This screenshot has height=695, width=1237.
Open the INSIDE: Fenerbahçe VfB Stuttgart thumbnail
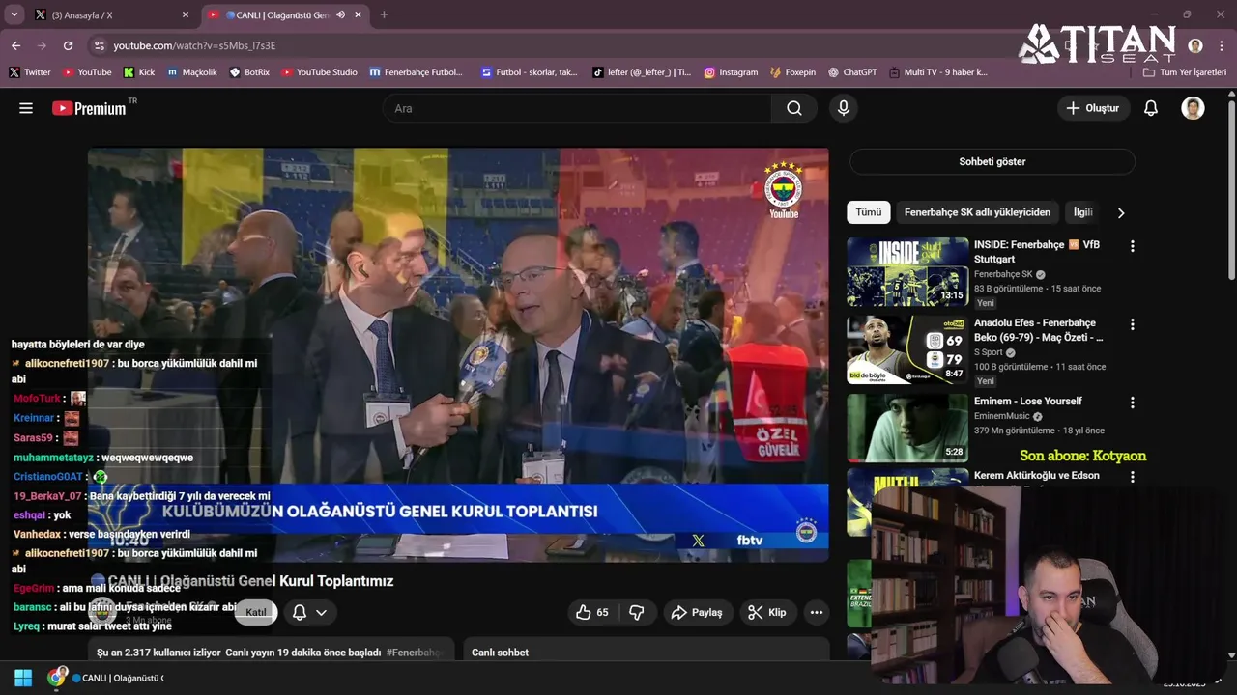tap(907, 272)
